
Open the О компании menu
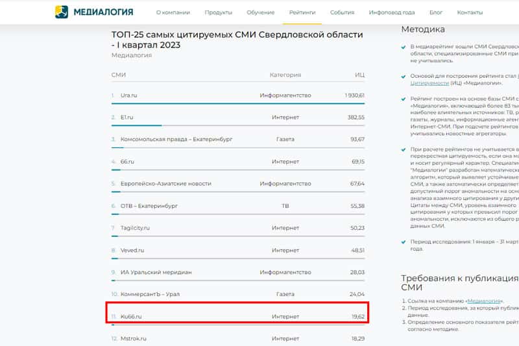click(x=173, y=12)
